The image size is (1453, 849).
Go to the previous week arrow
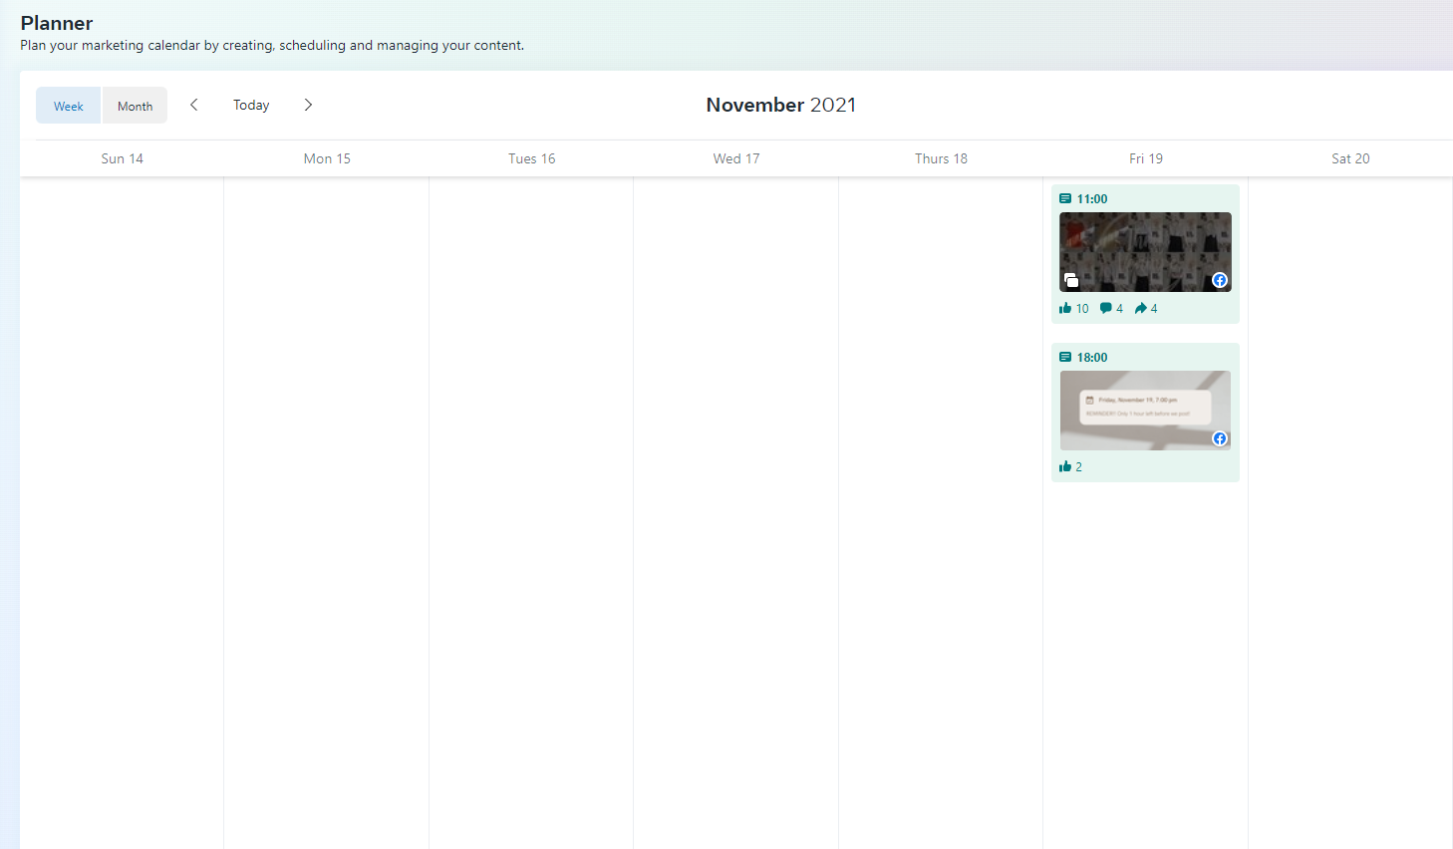[x=194, y=105]
